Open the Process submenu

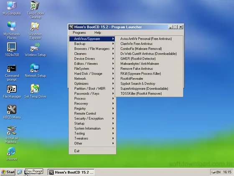(x=92, y=98)
